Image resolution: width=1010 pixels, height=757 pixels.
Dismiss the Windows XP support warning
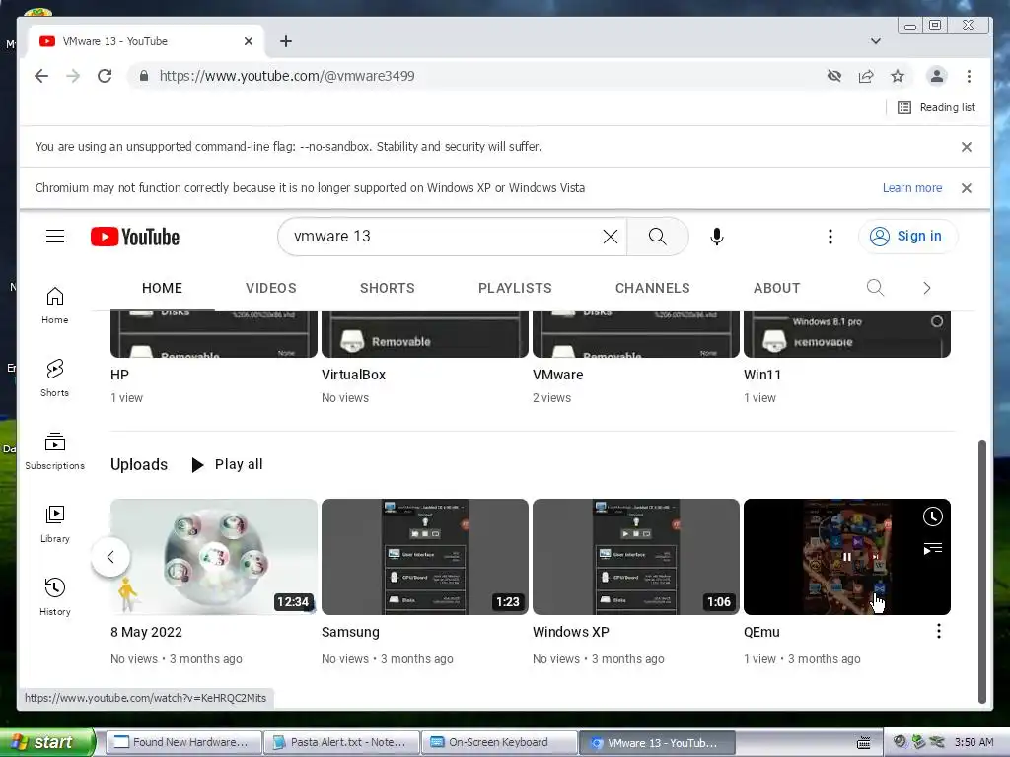coord(967,188)
